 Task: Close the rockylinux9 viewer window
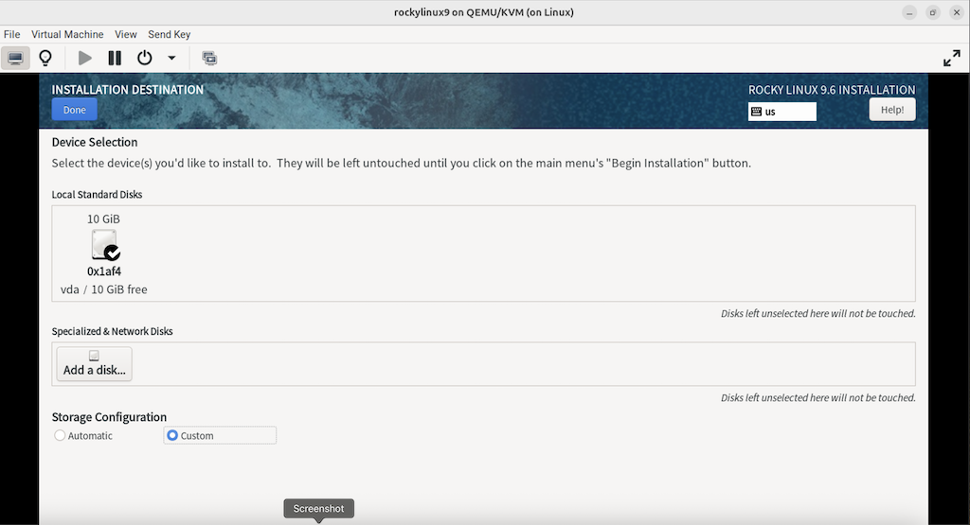tap(957, 12)
